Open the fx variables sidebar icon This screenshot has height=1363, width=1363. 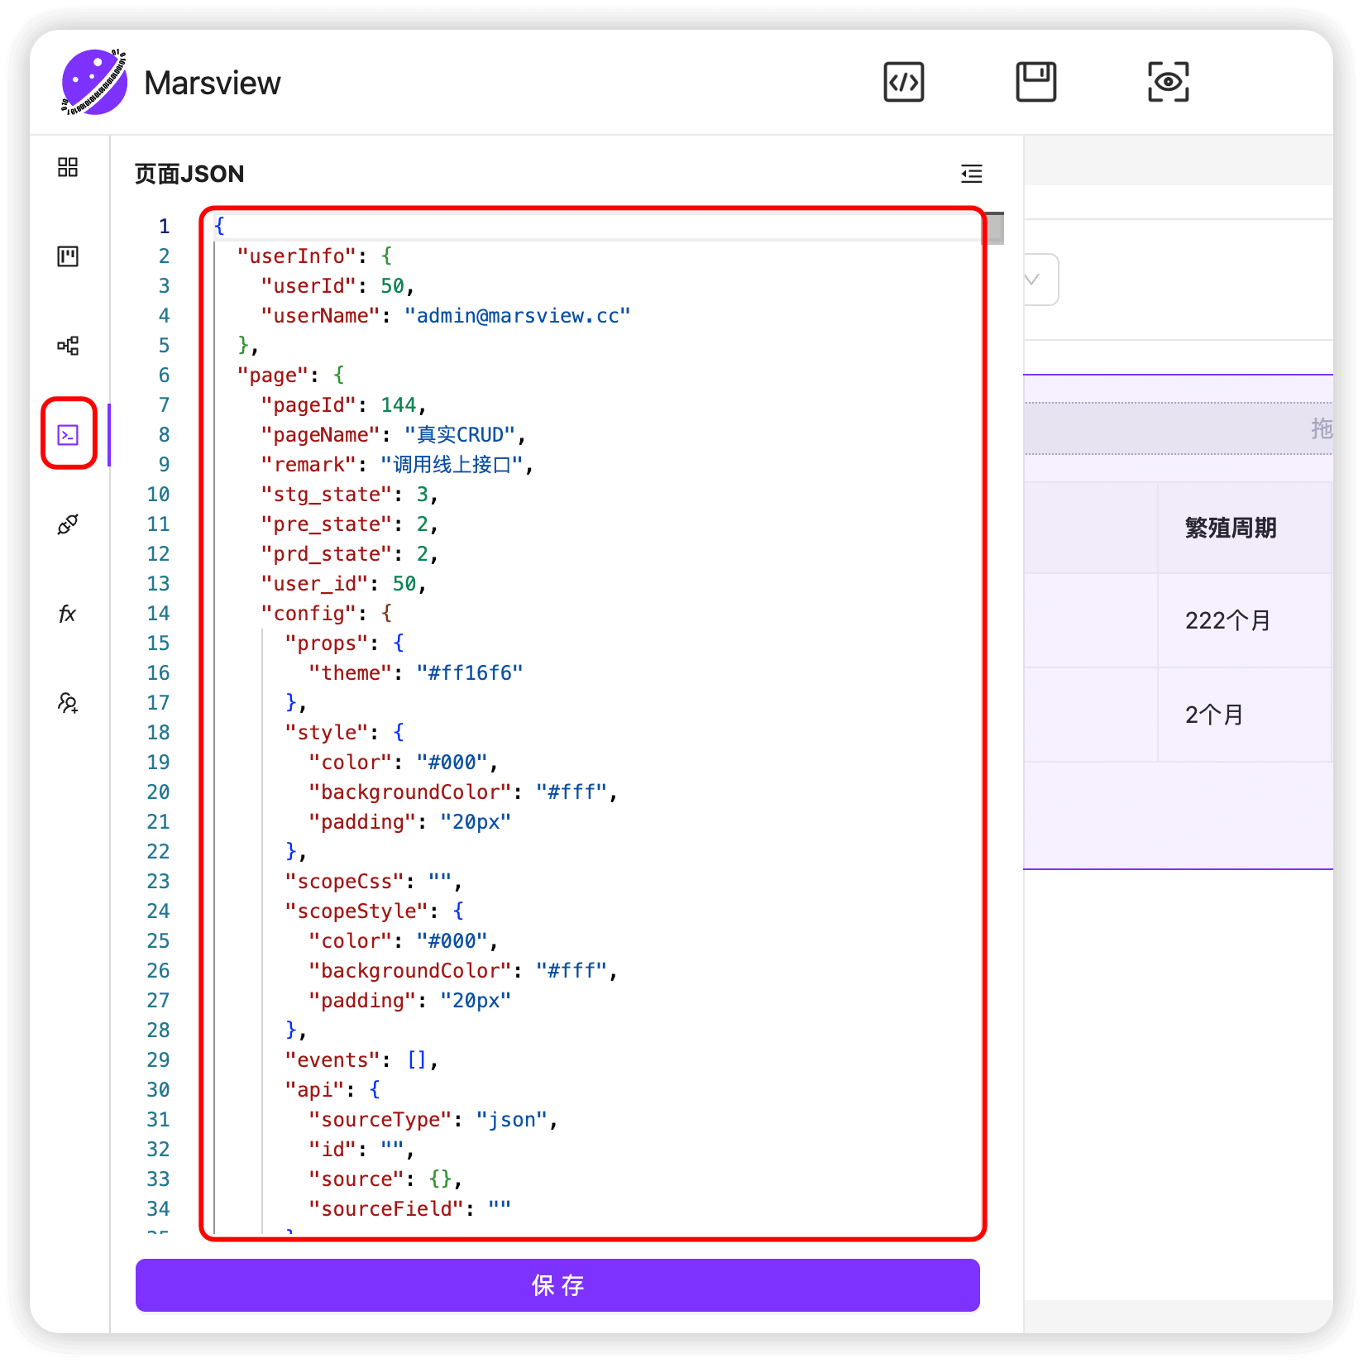tap(68, 614)
